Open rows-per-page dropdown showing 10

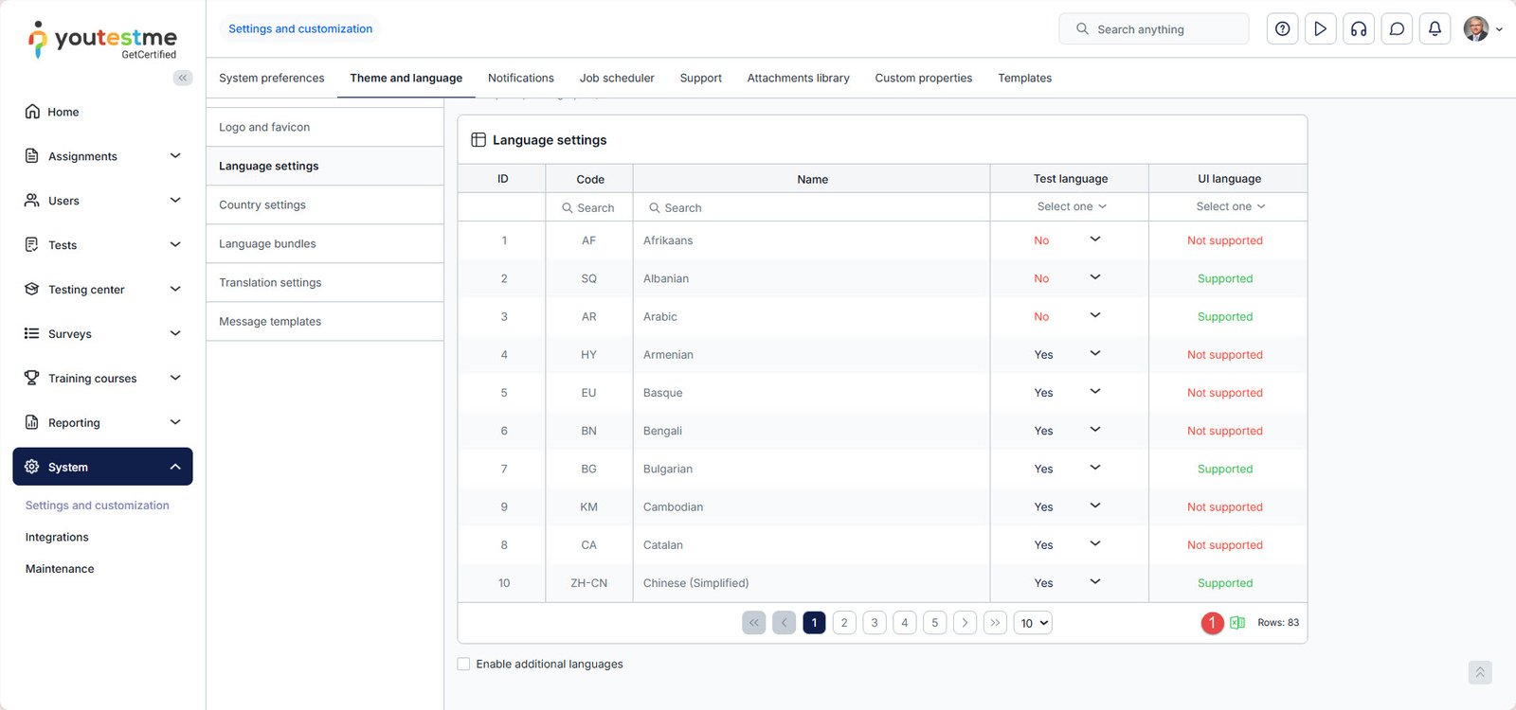pos(1033,623)
